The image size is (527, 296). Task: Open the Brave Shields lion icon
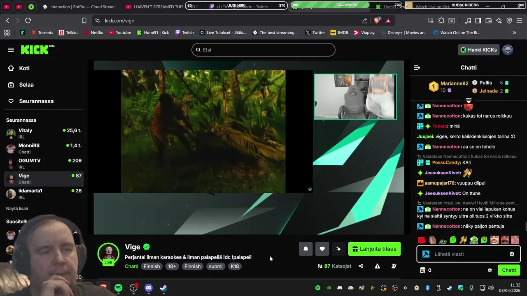(x=377, y=21)
